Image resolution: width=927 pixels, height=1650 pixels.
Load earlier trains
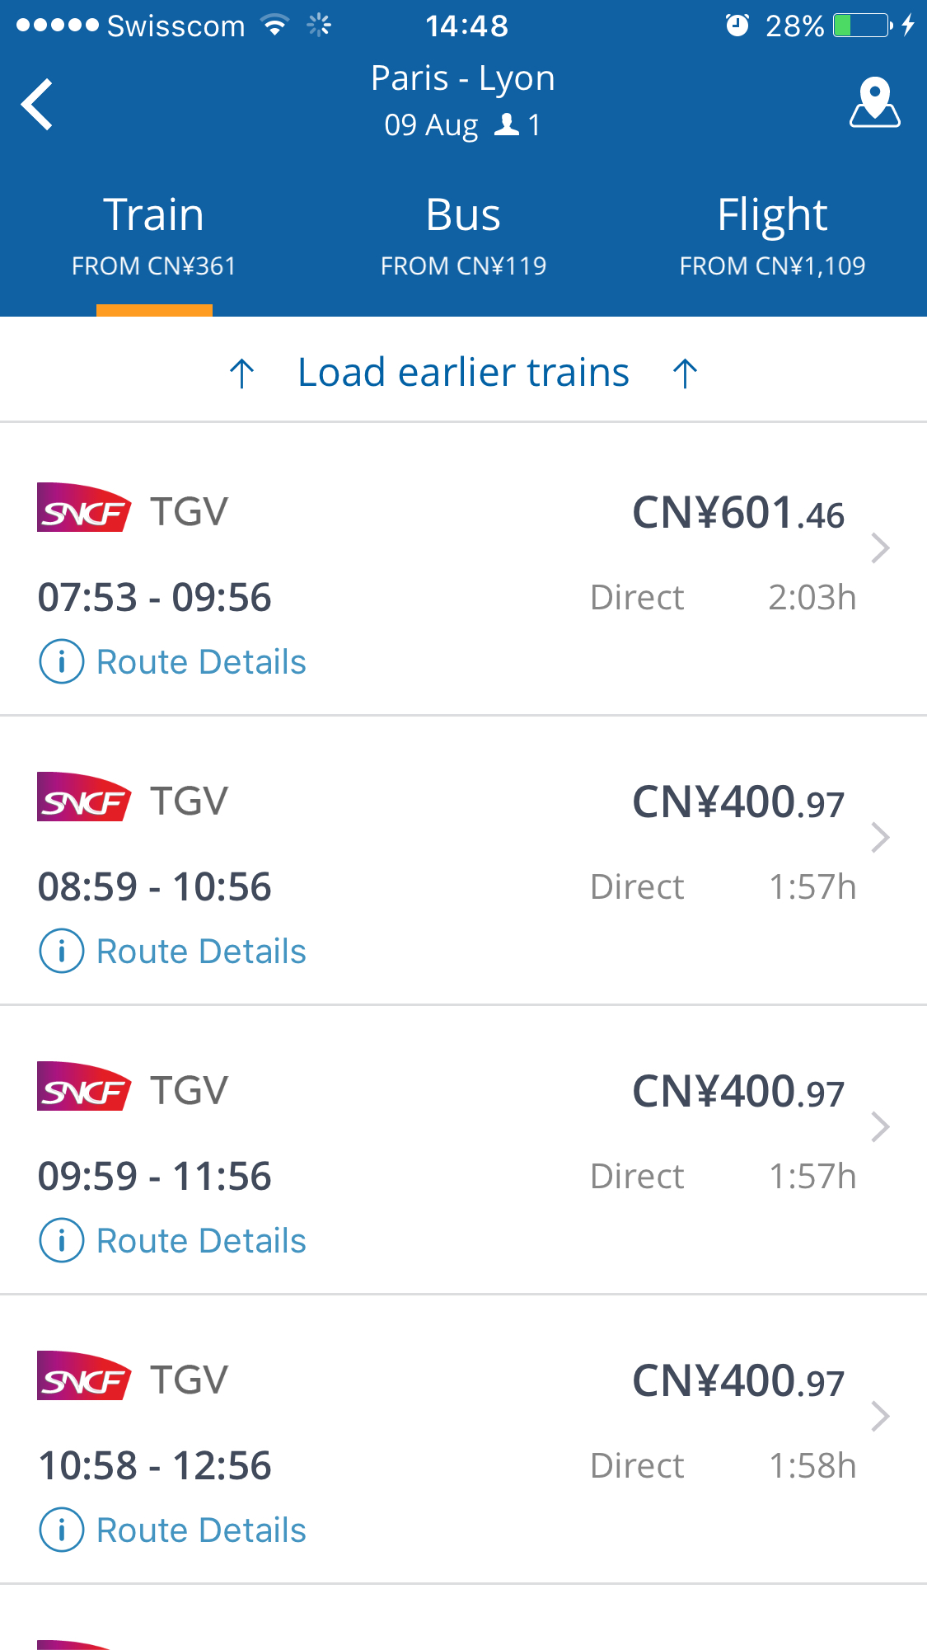pos(463,373)
